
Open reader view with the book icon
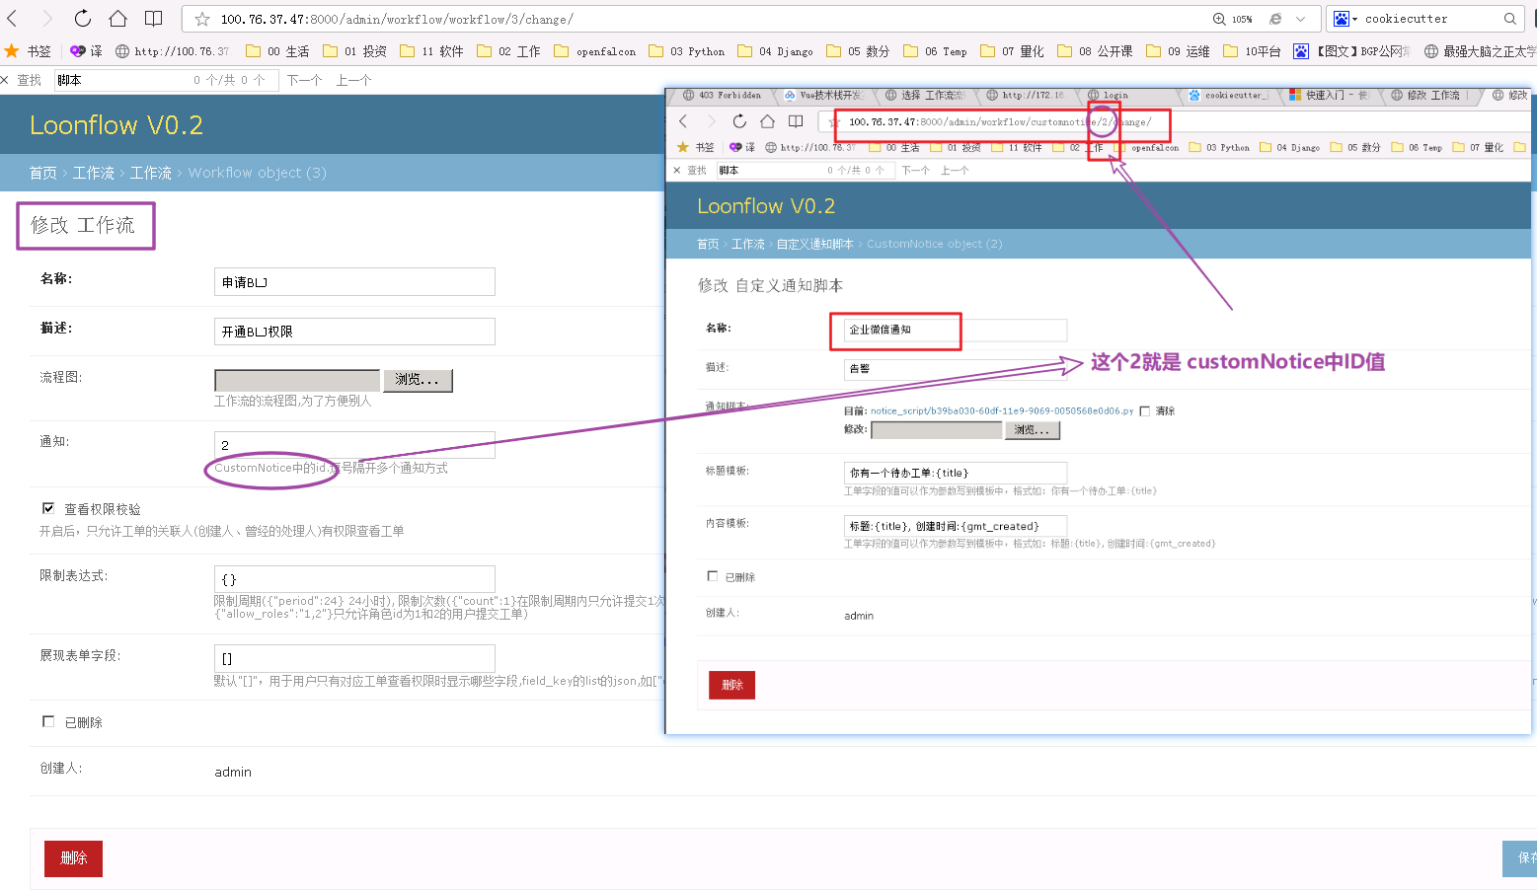click(x=152, y=18)
